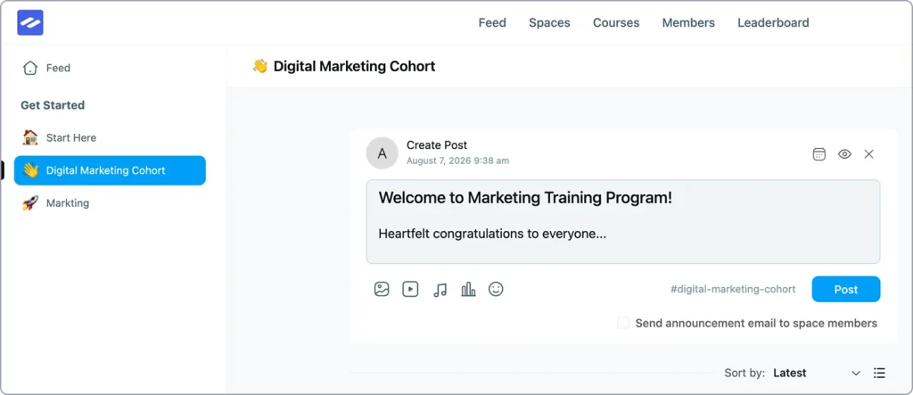
Task: Open the schedule post calendar icon
Action: (819, 154)
